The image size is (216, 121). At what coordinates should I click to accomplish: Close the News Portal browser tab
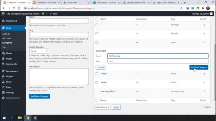coord(89,3)
